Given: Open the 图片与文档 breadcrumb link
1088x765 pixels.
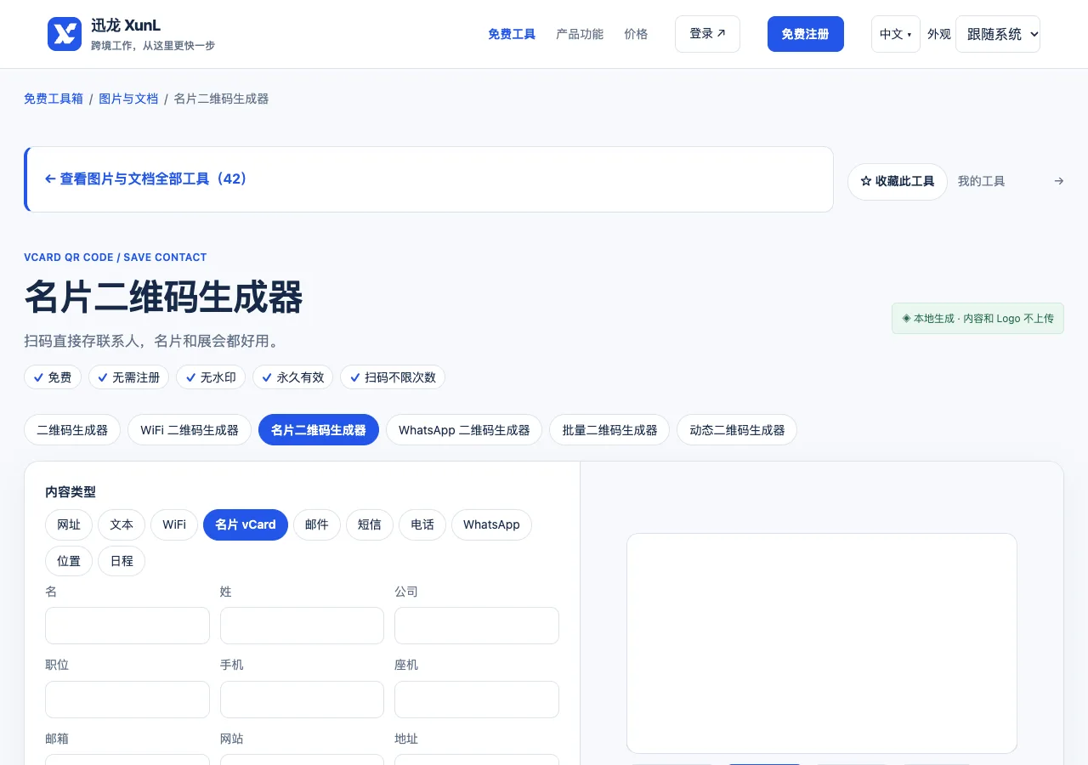Looking at the screenshot, I should pos(128,99).
